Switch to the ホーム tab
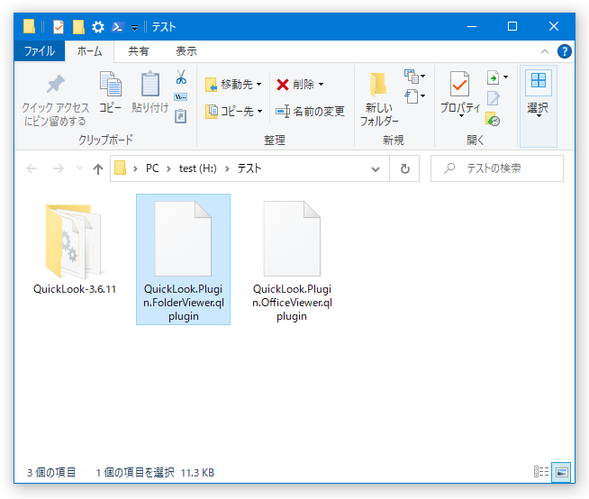The width and height of the screenshot is (589, 499). [x=89, y=51]
